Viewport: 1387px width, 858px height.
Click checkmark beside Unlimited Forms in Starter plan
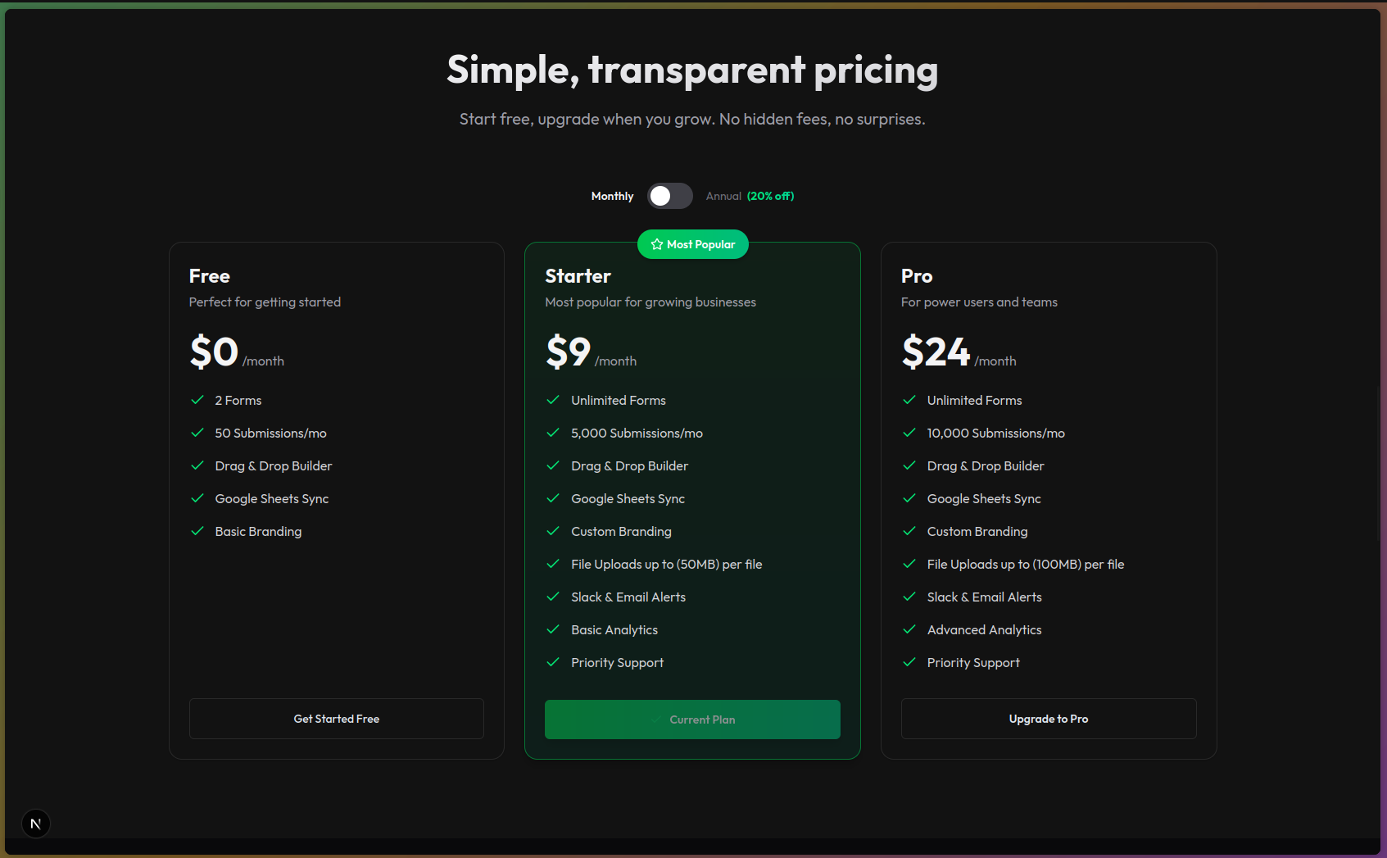(x=553, y=400)
